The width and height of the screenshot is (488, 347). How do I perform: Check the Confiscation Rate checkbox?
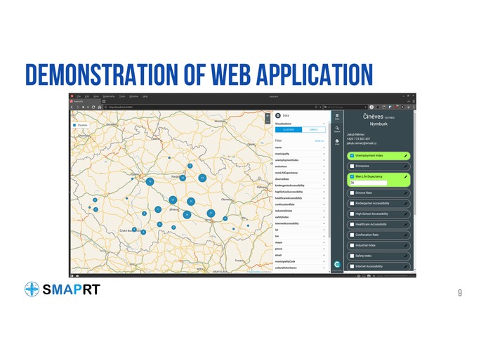pos(352,235)
